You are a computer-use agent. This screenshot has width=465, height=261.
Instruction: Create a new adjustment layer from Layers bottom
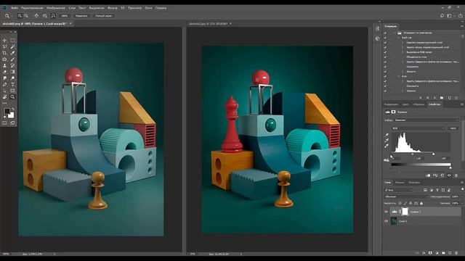(x=437, y=253)
